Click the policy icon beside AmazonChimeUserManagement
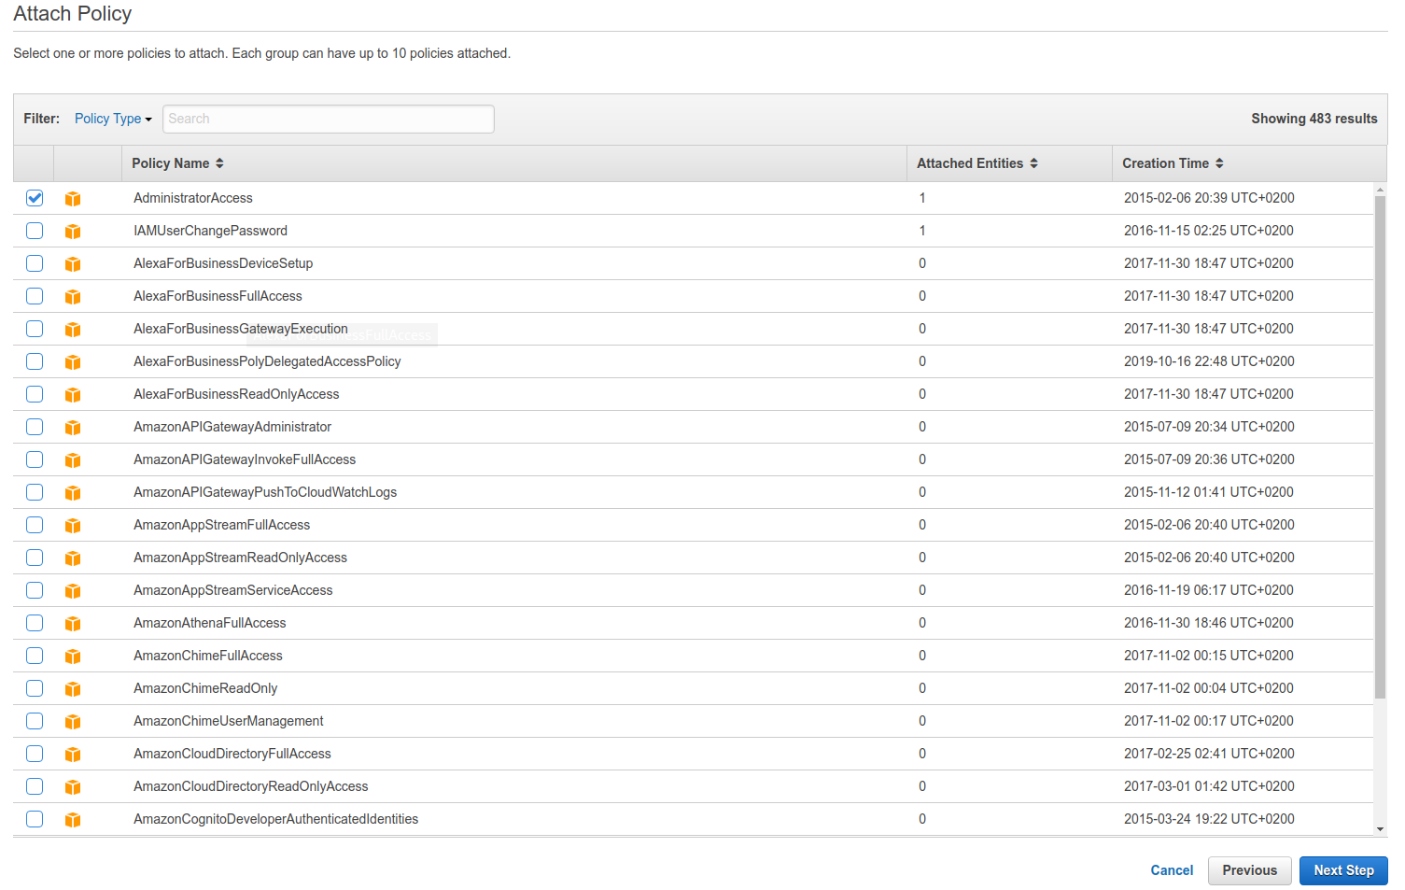 click(x=73, y=722)
